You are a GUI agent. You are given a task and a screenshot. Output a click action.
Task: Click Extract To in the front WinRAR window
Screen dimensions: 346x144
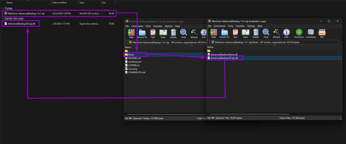click(224, 32)
